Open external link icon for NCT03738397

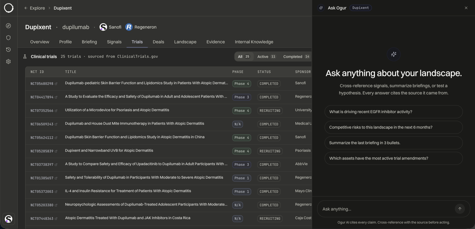(x=56, y=165)
